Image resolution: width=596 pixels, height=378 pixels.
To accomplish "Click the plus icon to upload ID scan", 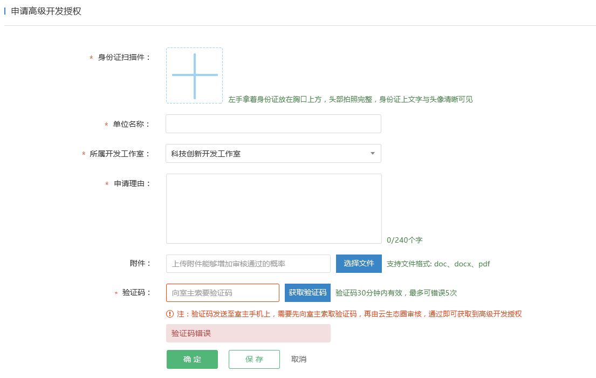I will point(194,75).
